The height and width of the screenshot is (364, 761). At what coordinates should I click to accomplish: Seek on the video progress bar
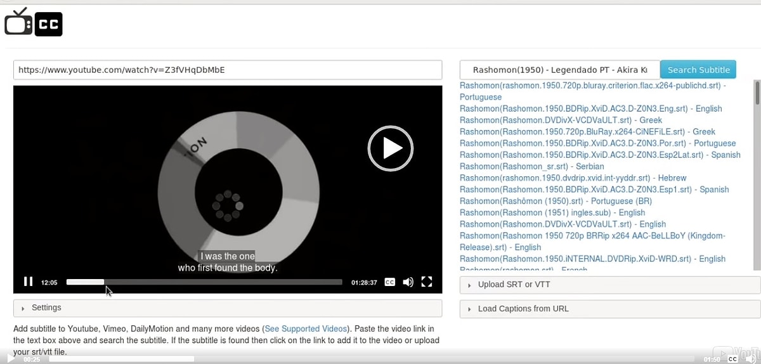(x=204, y=282)
